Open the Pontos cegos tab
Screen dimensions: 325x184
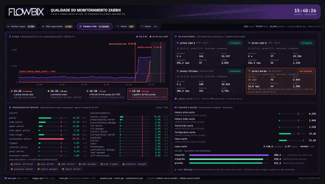[x=21, y=27]
